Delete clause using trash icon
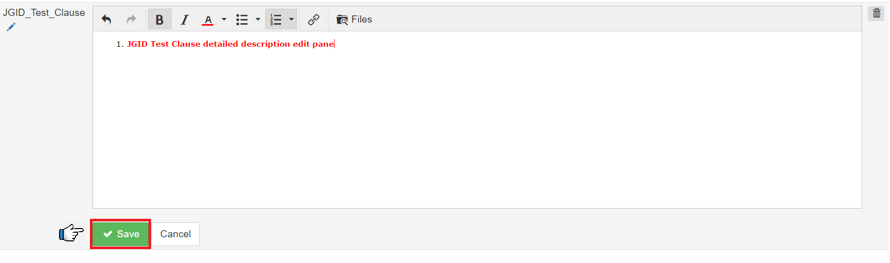 click(877, 13)
